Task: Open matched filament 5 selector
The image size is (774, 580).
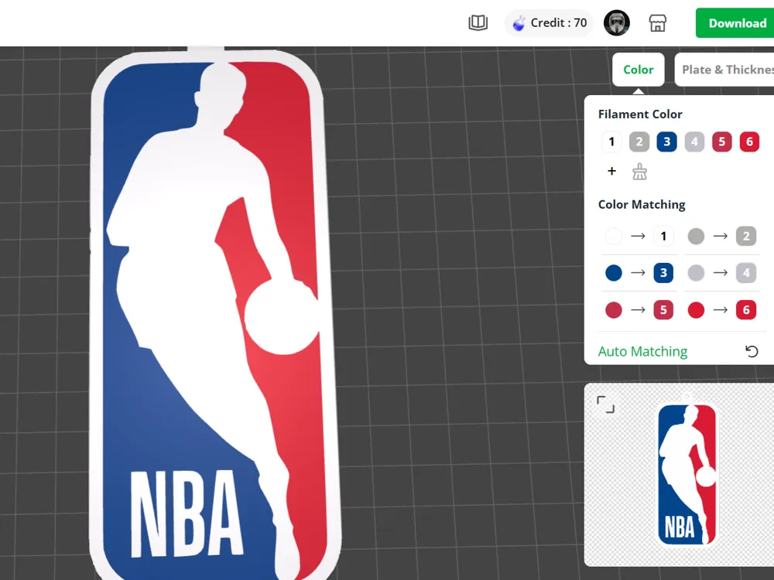Action: pos(663,310)
